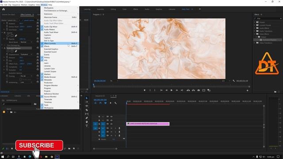Click the Home icon
The height and width of the screenshot is (159, 283).
4,9
